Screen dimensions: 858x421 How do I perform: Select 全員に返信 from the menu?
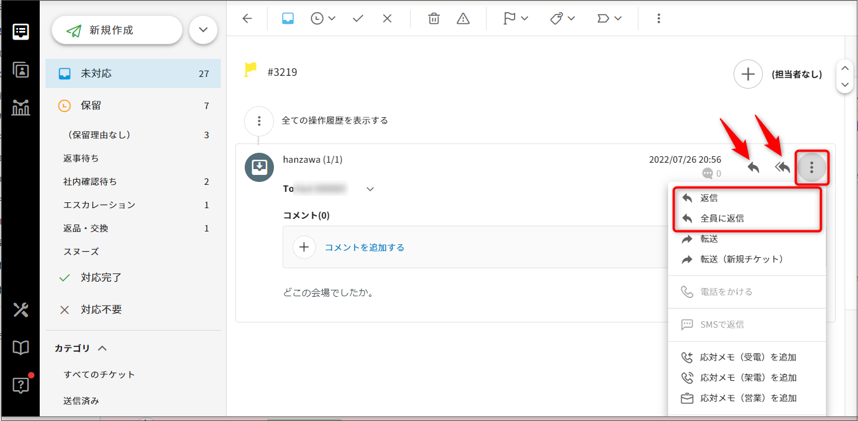click(x=722, y=219)
